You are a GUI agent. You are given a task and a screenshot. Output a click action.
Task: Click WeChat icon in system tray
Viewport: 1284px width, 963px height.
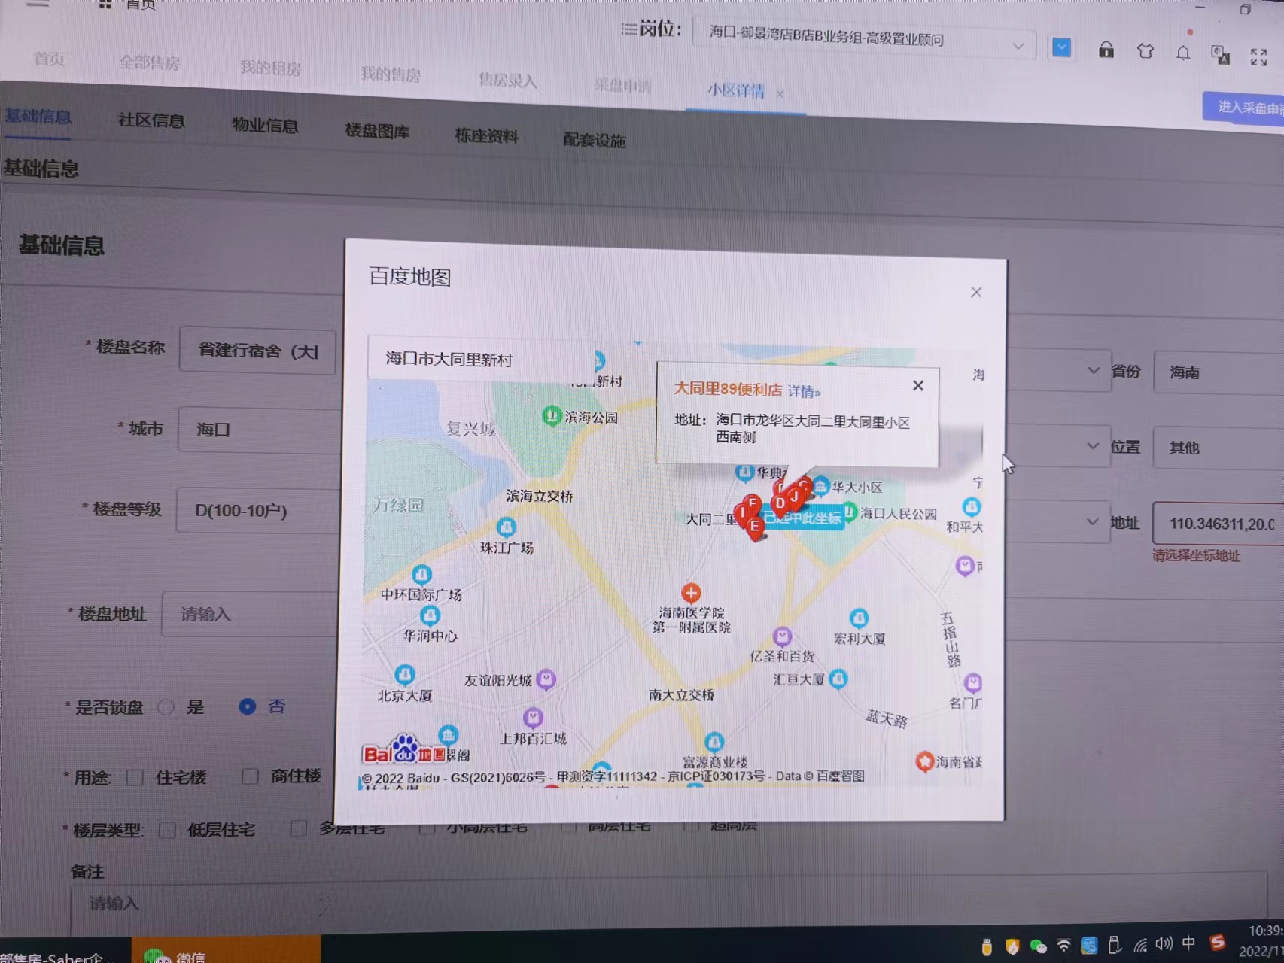[1038, 946]
